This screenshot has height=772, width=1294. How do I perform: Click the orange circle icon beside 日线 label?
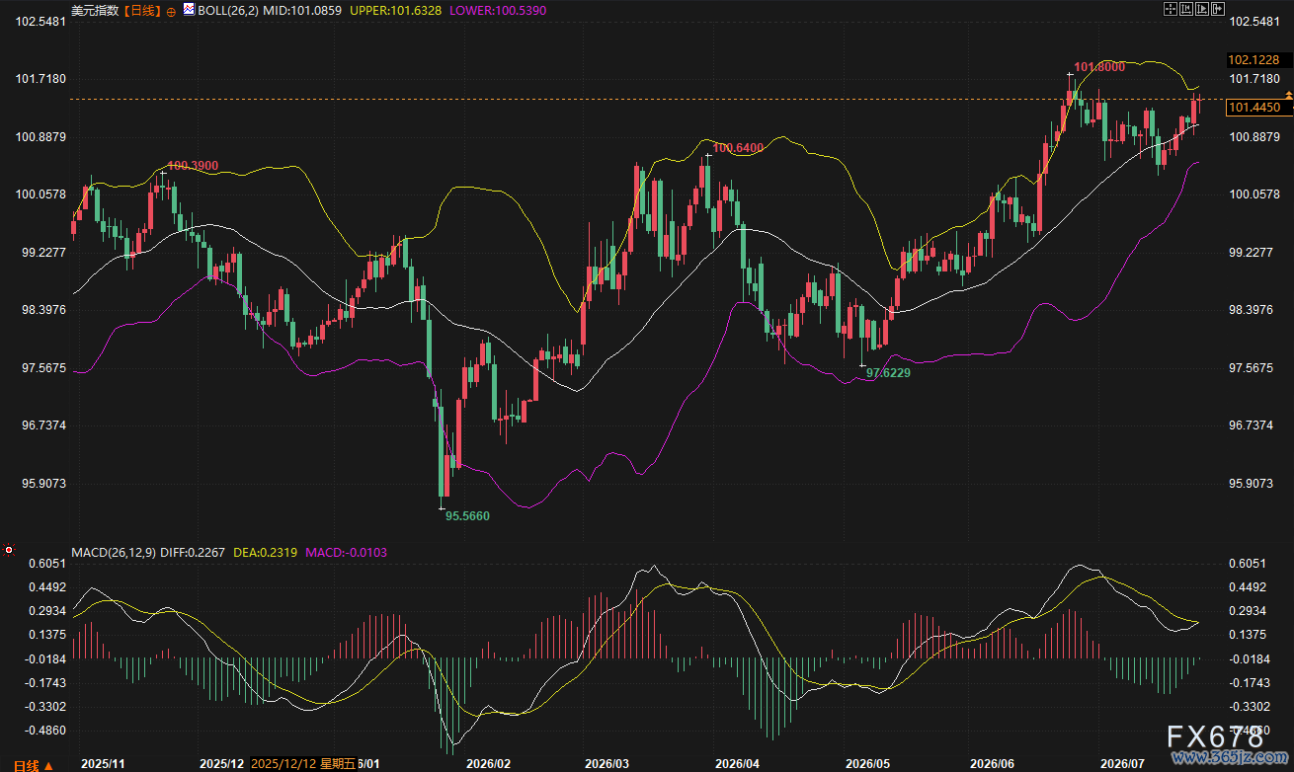(171, 10)
